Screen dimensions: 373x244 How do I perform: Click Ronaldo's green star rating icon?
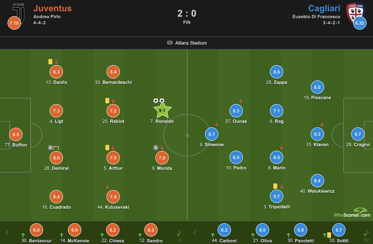pos(162,110)
